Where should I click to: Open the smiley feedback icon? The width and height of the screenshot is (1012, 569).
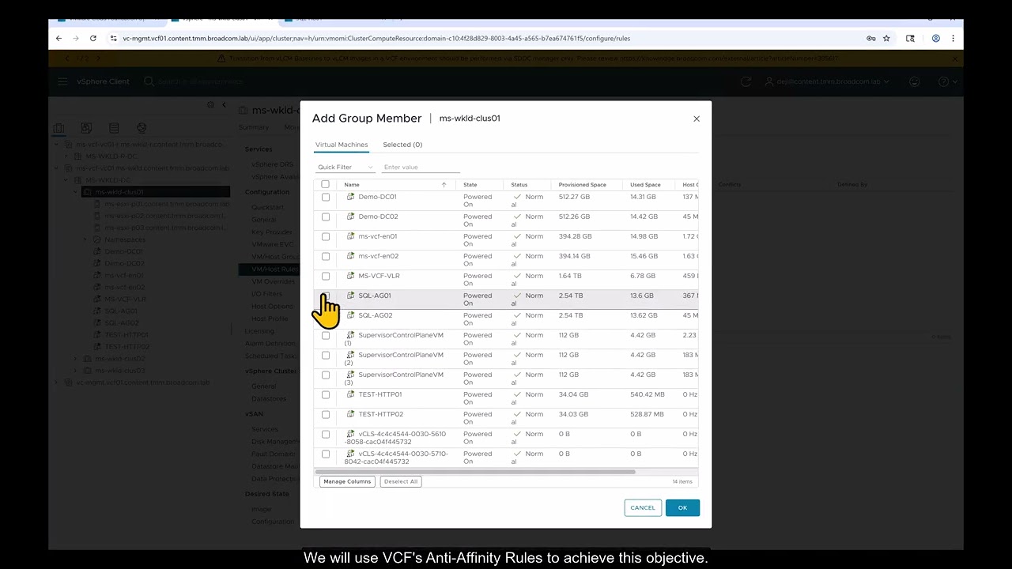pyautogui.click(x=915, y=81)
